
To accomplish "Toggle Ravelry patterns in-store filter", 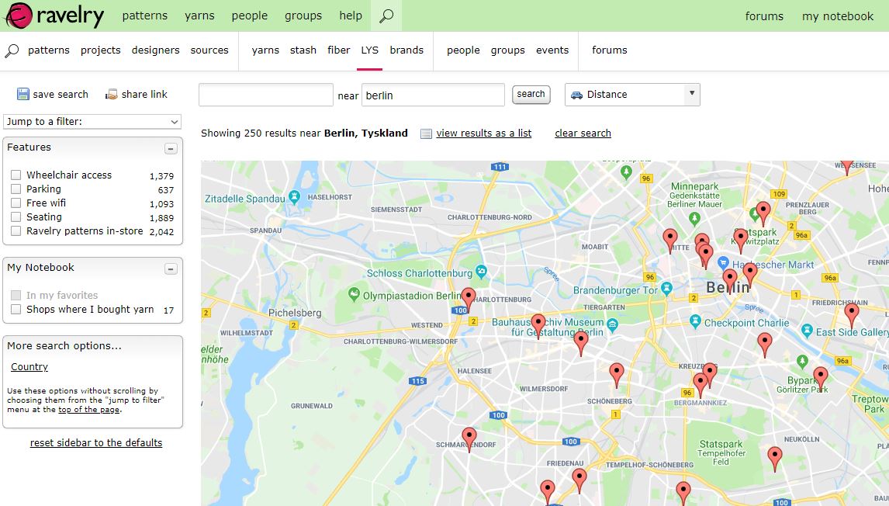I will click(16, 230).
